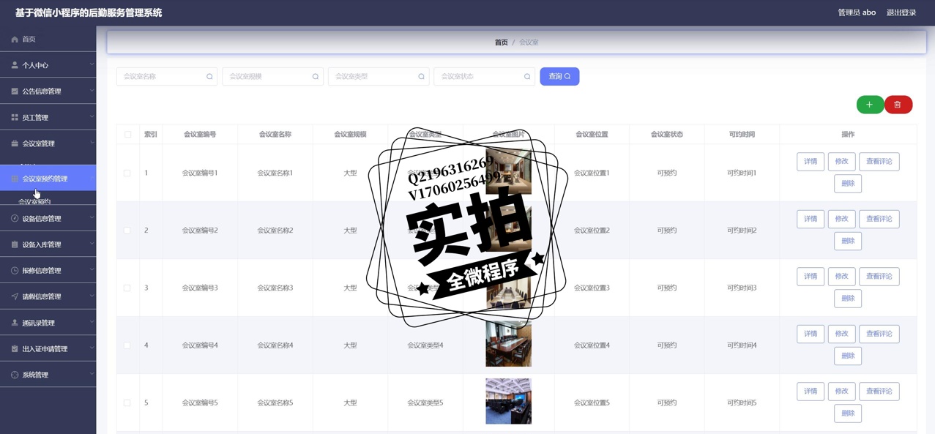Click the green add (+) button
Screen dimensions: 935x434
[x=870, y=105]
